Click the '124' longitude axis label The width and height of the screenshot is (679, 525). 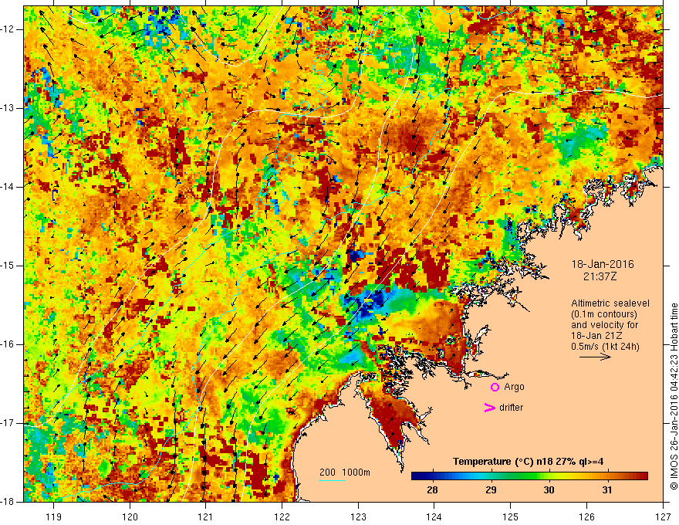pyautogui.click(x=434, y=517)
